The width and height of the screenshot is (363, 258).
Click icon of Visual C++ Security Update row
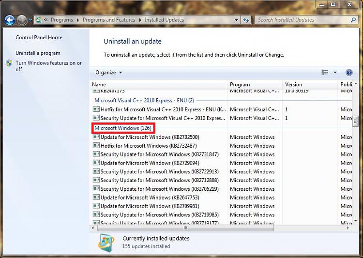pos(96,118)
